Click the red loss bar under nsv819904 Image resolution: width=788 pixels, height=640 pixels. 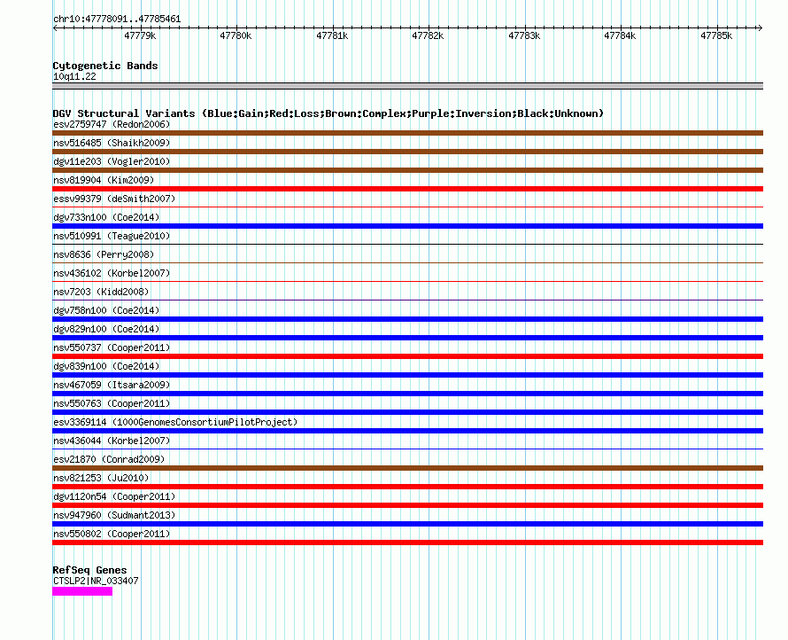(407, 189)
